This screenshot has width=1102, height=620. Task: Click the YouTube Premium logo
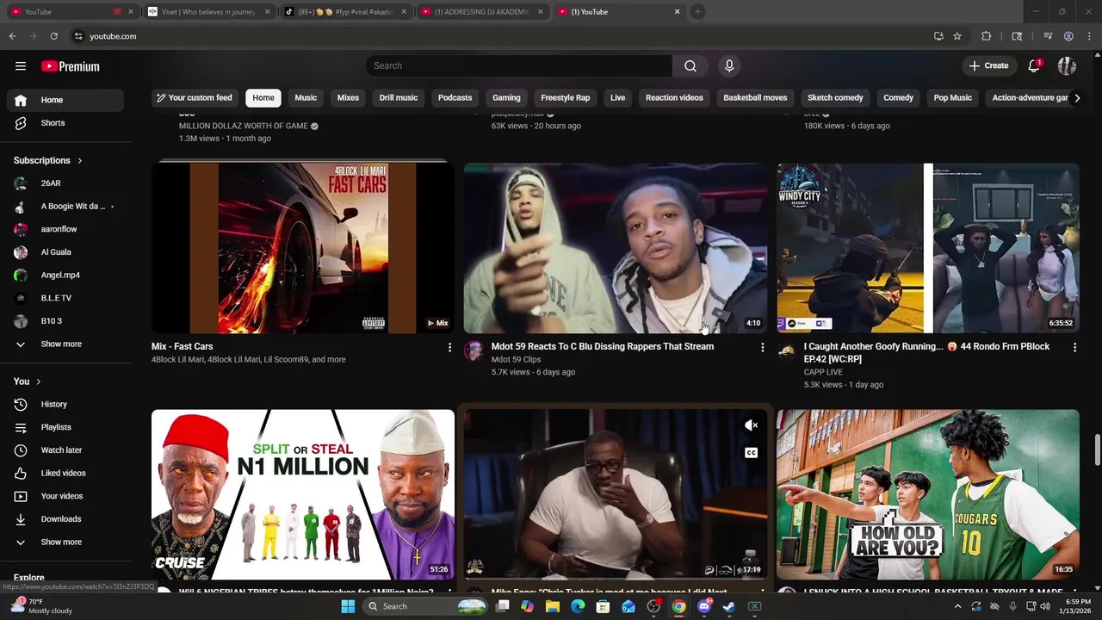pyautogui.click(x=71, y=66)
